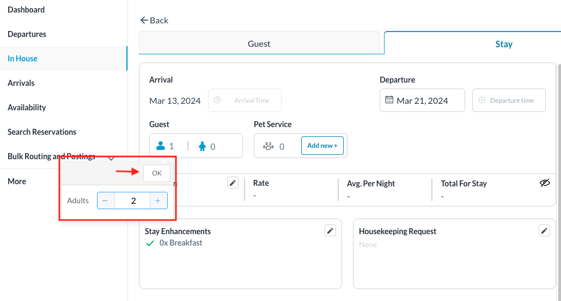The height and width of the screenshot is (301, 561).
Task: Open Search Reservations in the sidebar
Action: (x=42, y=132)
